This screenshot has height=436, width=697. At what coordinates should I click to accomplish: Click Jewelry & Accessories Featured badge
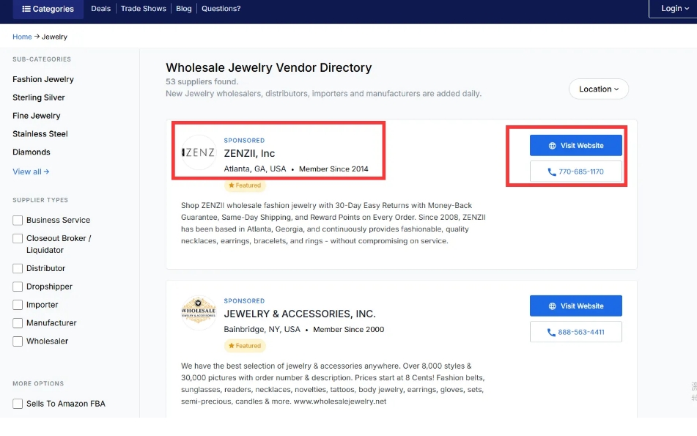pos(245,346)
